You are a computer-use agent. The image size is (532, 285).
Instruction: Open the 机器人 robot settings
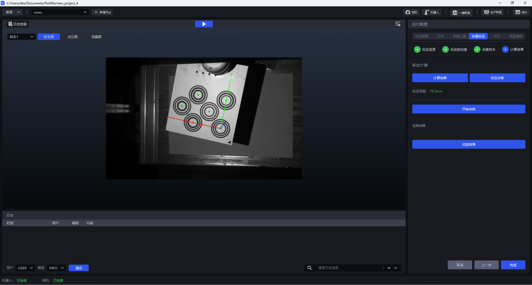pyautogui.click(x=431, y=12)
